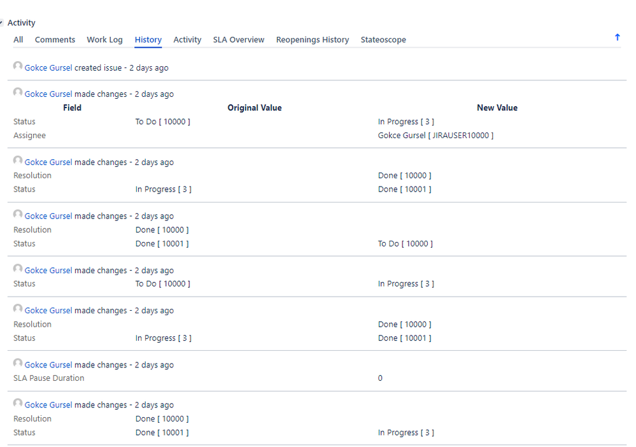Open Gokce Gursel link on created issue entry
This screenshot has width=636, height=447.
48,67
